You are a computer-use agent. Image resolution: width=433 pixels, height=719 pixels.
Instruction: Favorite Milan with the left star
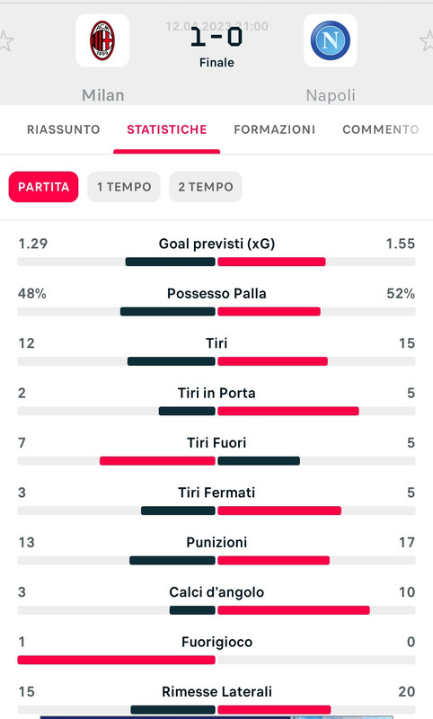coord(5,40)
